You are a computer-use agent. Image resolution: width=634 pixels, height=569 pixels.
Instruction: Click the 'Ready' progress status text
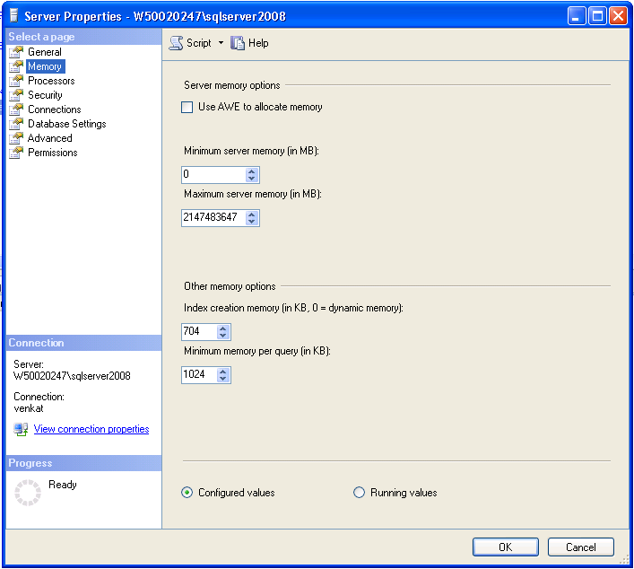click(62, 485)
